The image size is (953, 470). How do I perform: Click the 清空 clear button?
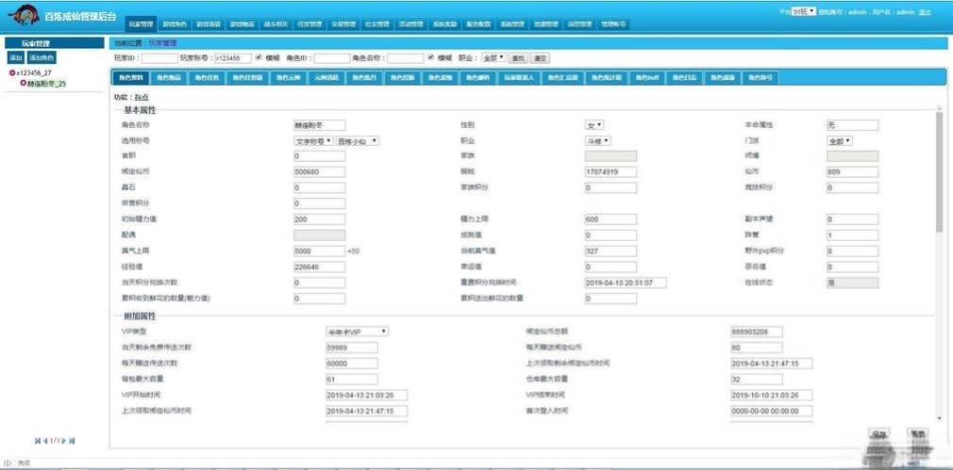click(540, 58)
